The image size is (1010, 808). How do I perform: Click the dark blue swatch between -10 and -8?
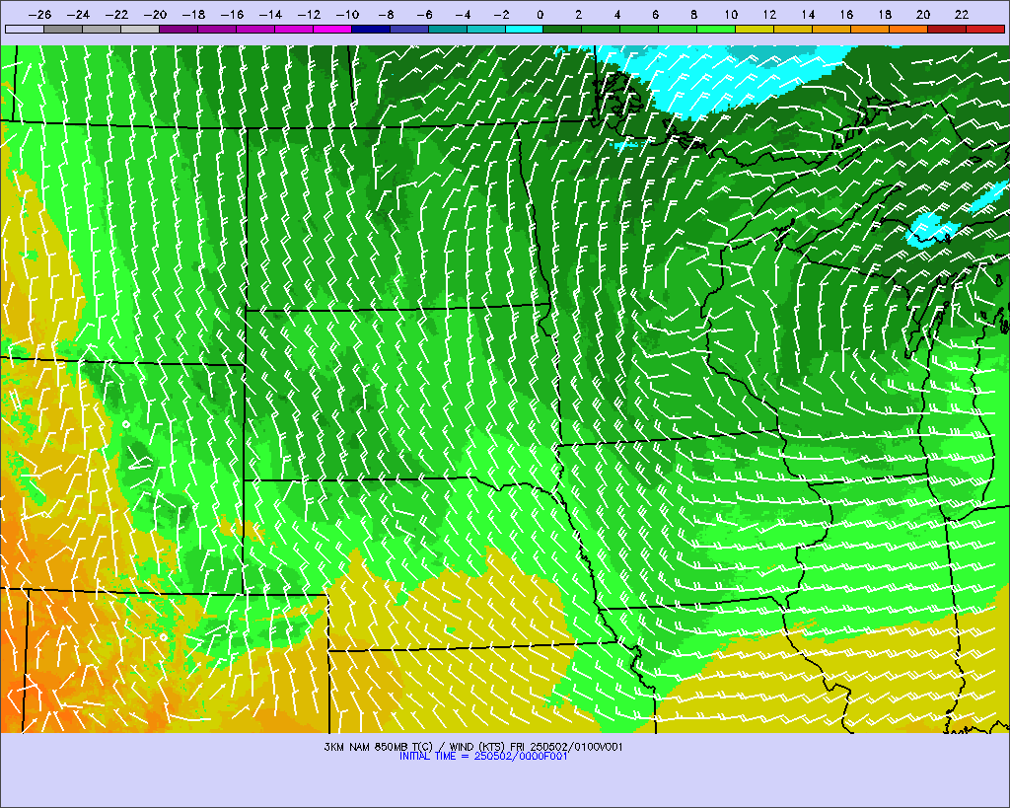coord(371,29)
